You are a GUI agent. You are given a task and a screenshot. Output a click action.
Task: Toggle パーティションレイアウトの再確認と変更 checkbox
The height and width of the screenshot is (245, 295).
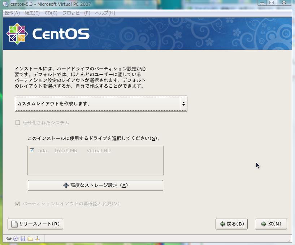[x=18, y=204]
